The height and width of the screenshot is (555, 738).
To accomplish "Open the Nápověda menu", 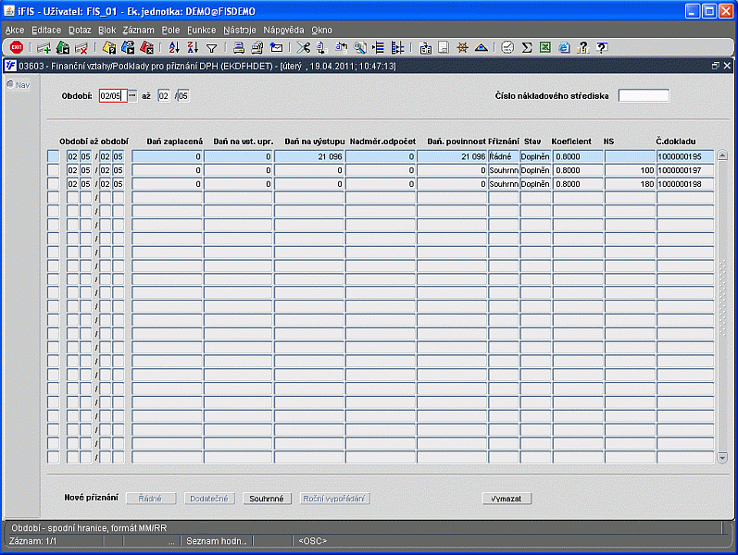I will (x=283, y=31).
